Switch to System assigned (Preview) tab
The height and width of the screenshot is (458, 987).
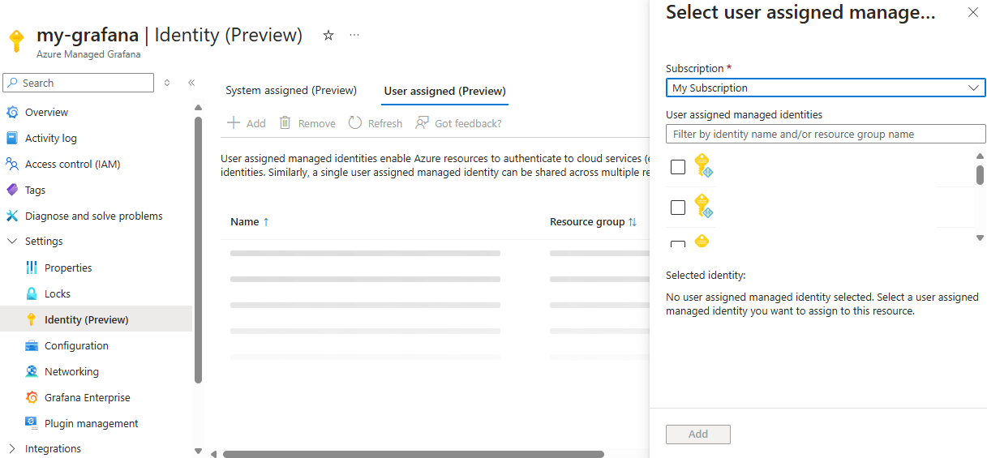point(291,91)
